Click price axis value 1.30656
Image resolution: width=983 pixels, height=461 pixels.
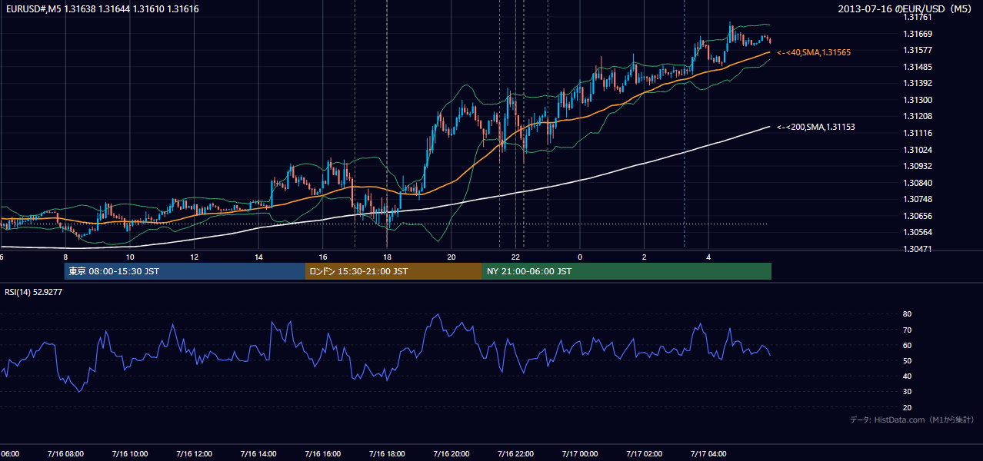[x=918, y=216]
